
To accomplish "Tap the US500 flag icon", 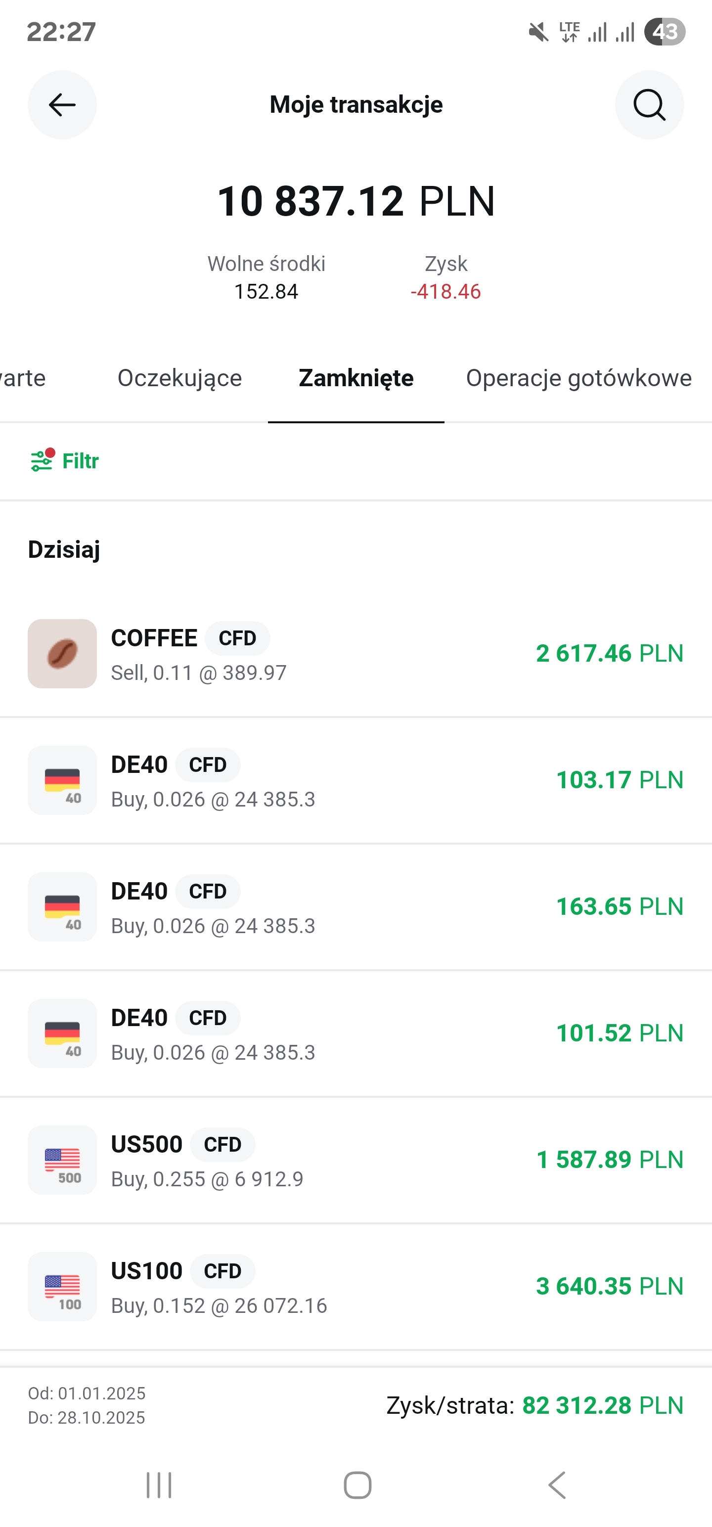I will pyautogui.click(x=62, y=1160).
